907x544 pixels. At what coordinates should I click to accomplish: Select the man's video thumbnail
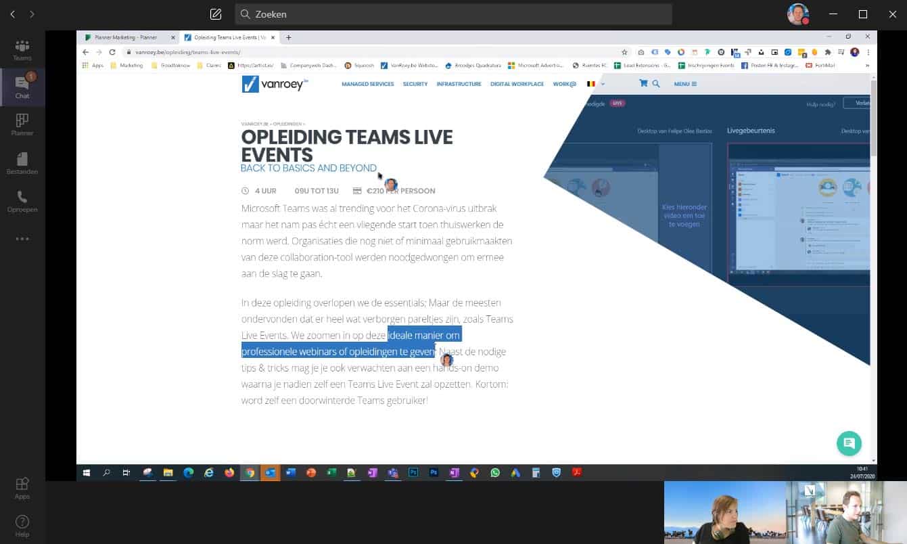coord(846,512)
